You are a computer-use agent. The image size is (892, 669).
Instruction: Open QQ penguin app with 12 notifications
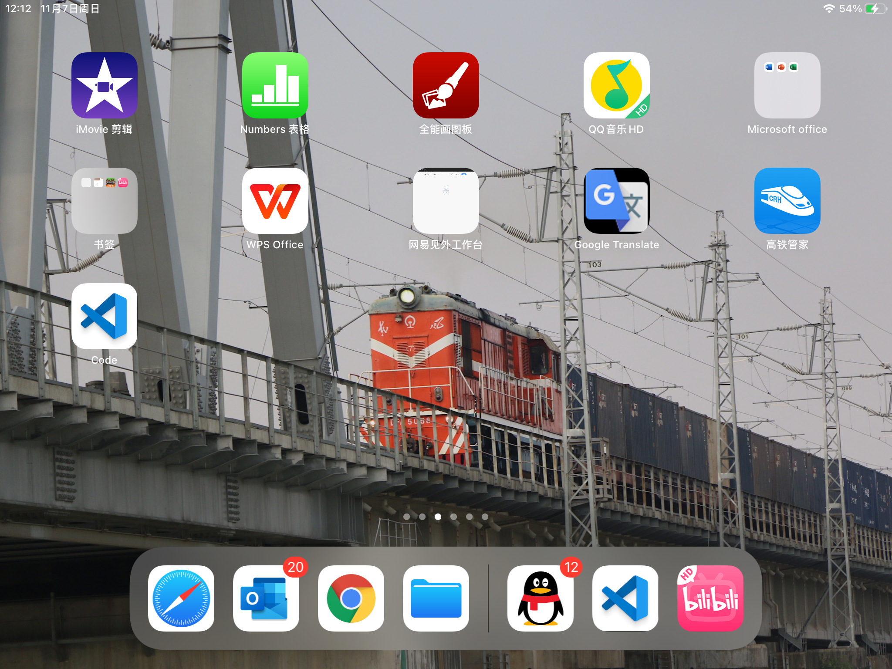tap(540, 598)
